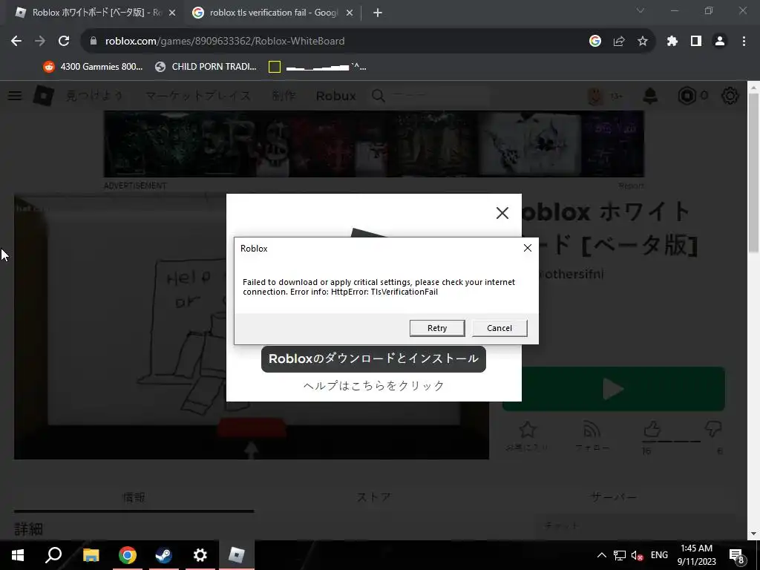Open the Roblox settings gear
Viewport: 760px width, 570px height.
point(730,96)
